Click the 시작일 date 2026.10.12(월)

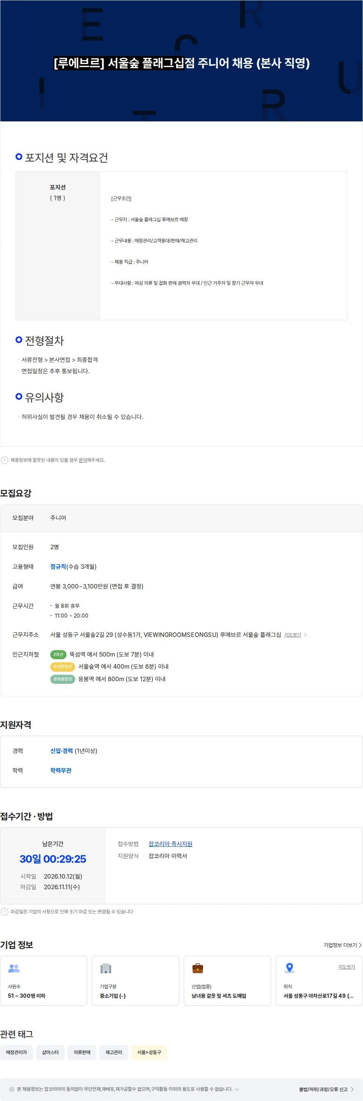(63, 876)
